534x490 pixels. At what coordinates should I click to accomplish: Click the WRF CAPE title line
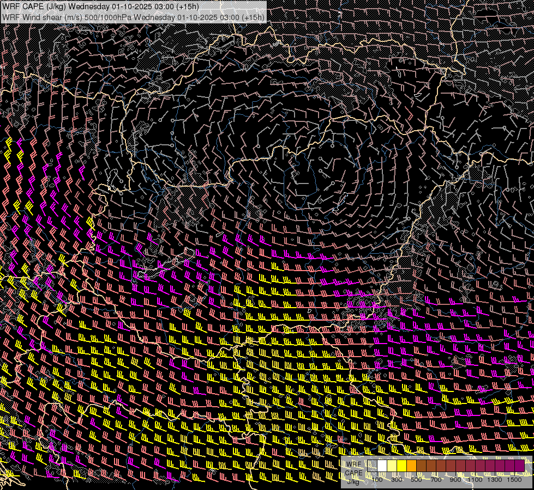coord(101,6)
